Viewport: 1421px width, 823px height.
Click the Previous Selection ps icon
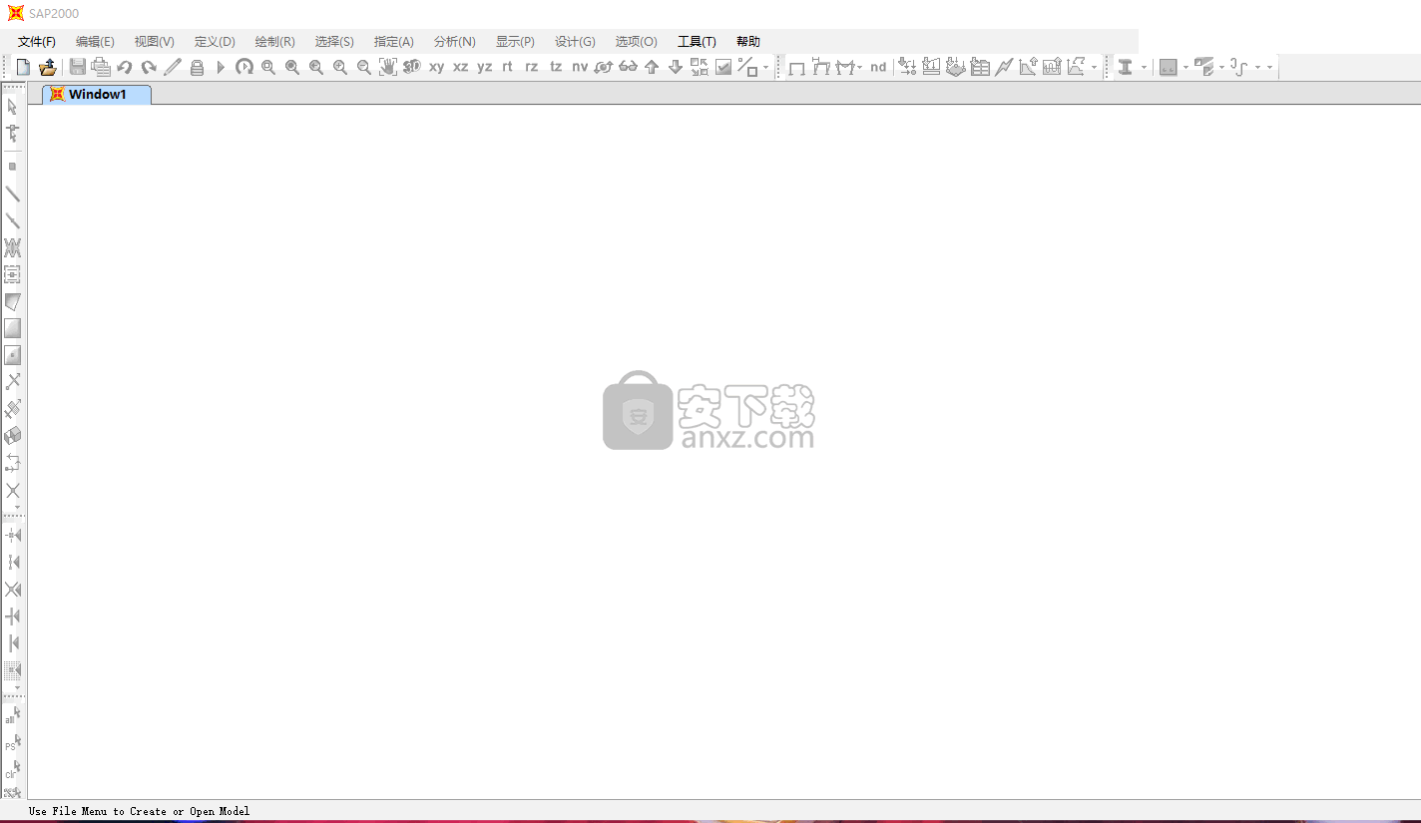pos(13,742)
